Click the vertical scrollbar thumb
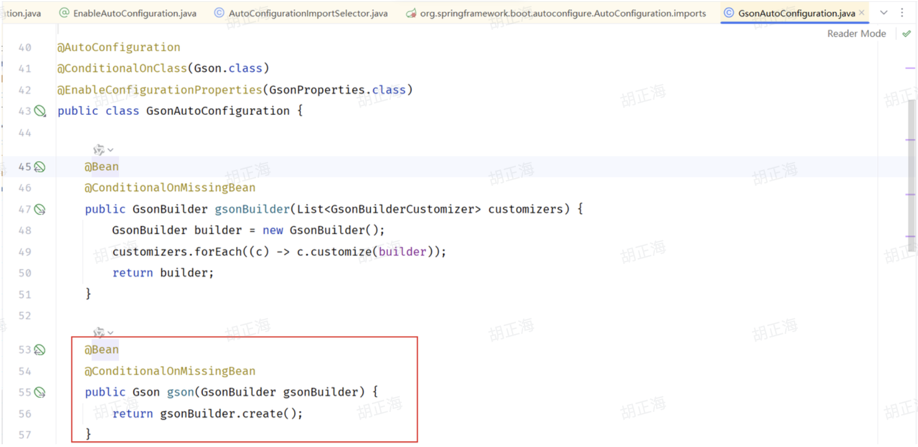Viewport: 918px width, 447px height. (x=911, y=167)
